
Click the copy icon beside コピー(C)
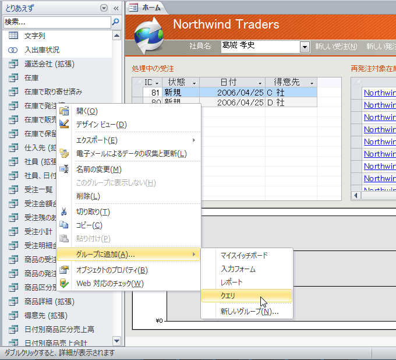click(x=64, y=225)
